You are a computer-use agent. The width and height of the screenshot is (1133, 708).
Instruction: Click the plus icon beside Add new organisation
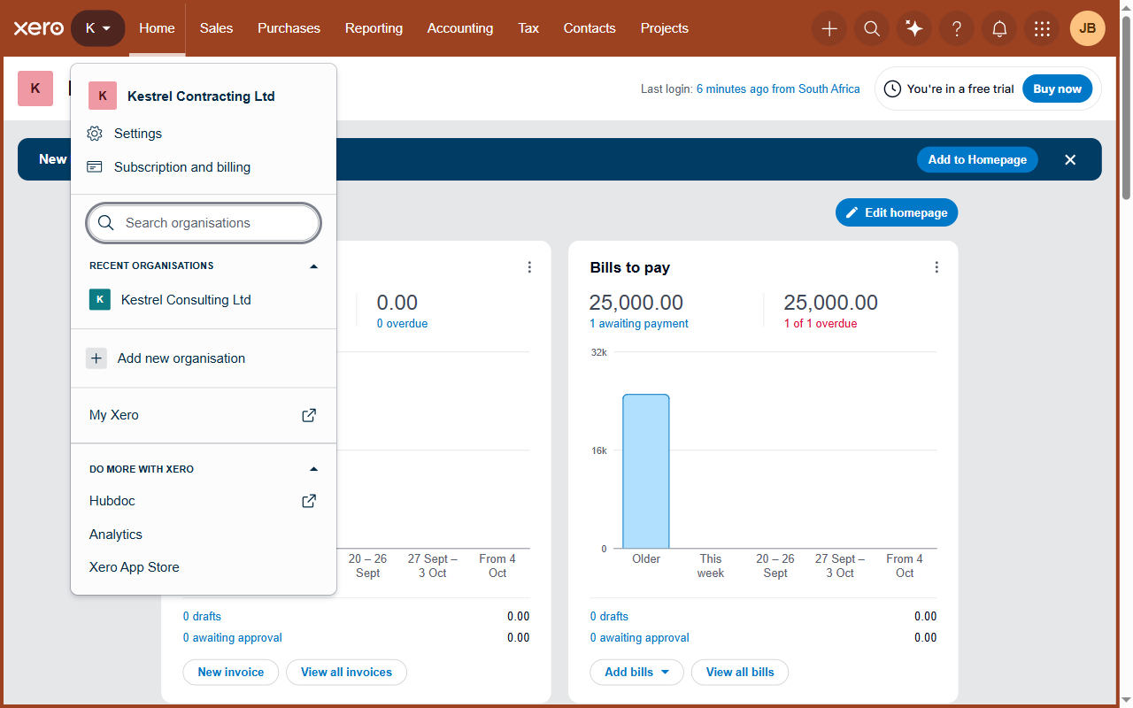click(x=96, y=358)
